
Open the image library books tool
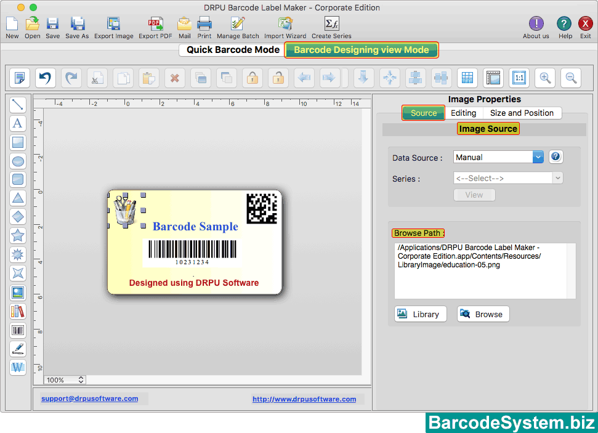click(17, 311)
